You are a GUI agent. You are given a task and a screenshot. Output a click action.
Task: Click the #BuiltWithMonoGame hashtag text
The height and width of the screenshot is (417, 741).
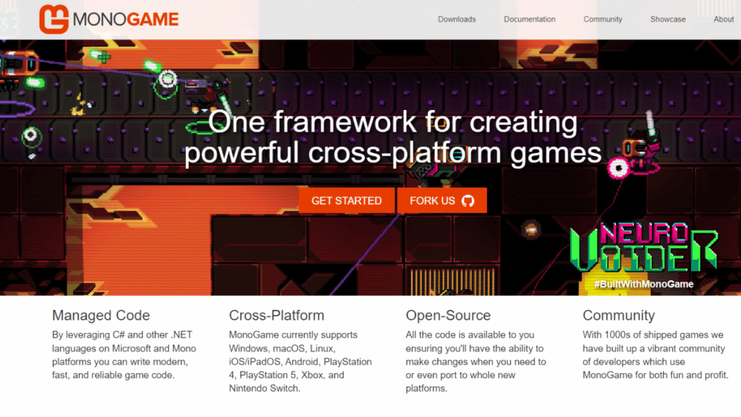pos(643,284)
